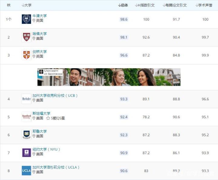Screen dimensions: 218x180
Task: Open the 纽约大学（NYU）link
Action: pyautogui.click(x=46, y=149)
